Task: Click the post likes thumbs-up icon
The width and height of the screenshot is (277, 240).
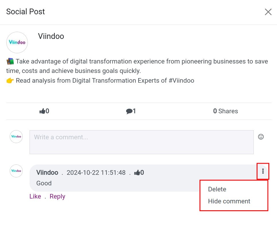Action: [x=42, y=111]
